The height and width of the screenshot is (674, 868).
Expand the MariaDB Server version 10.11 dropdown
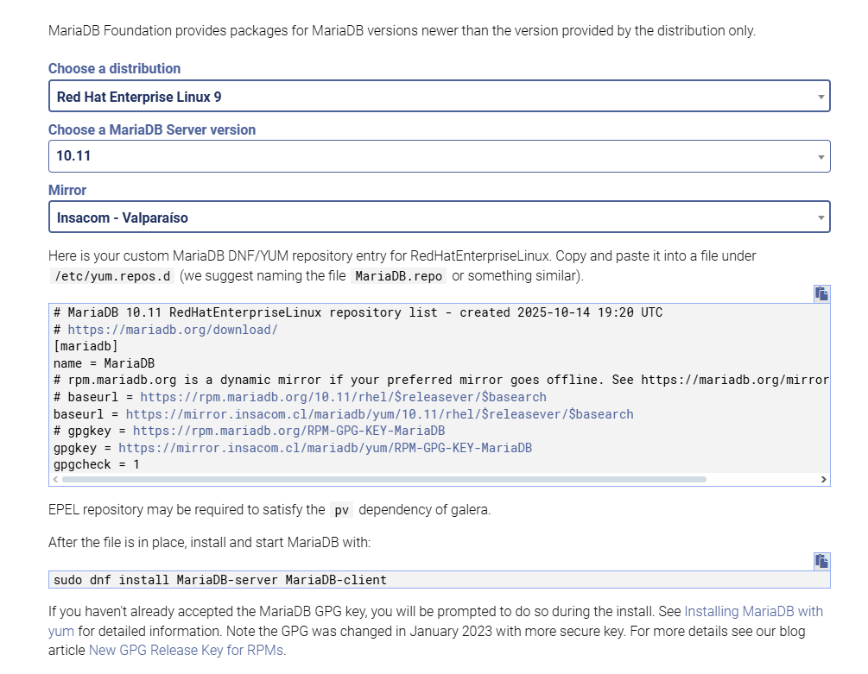click(x=439, y=156)
